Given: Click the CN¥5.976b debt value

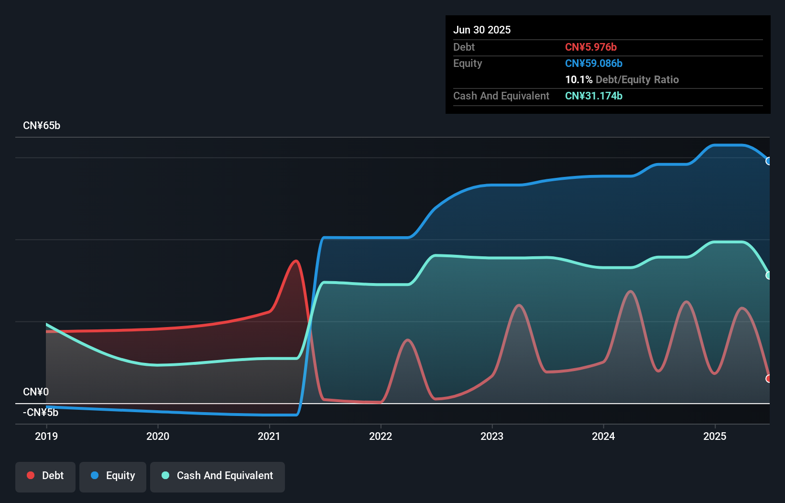Looking at the screenshot, I should pos(591,47).
